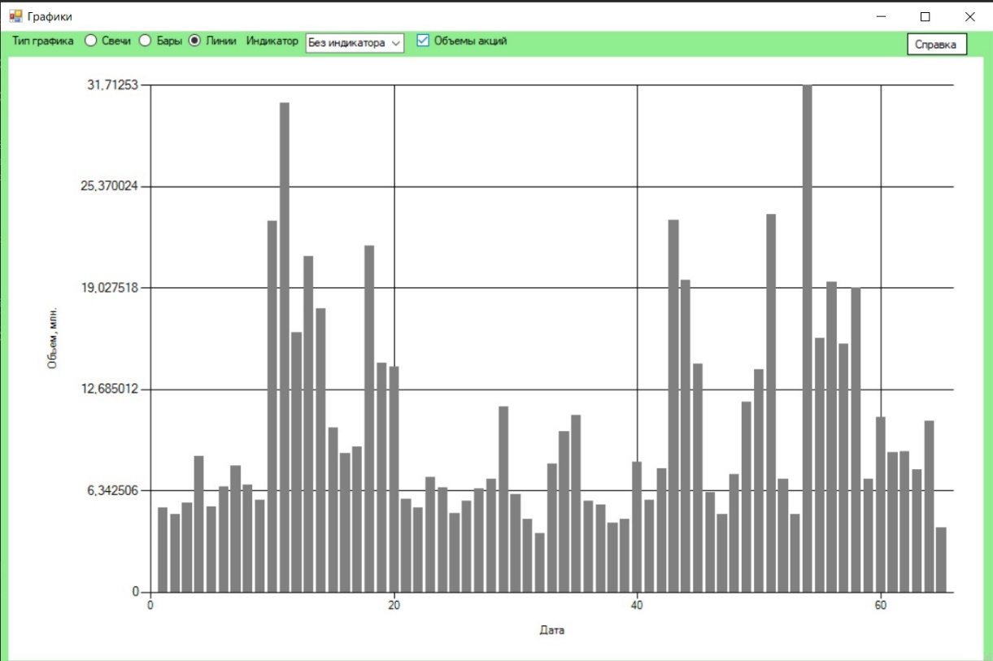Click the 60 tick label on x-axis

coord(880,605)
